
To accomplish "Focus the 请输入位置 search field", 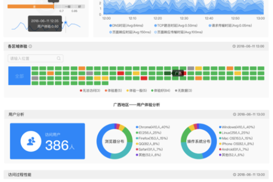I will [x=35, y=58].
